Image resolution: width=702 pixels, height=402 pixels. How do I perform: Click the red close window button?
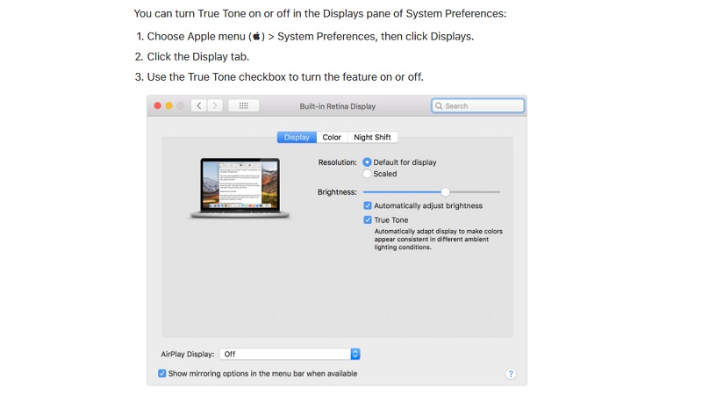pyautogui.click(x=158, y=105)
